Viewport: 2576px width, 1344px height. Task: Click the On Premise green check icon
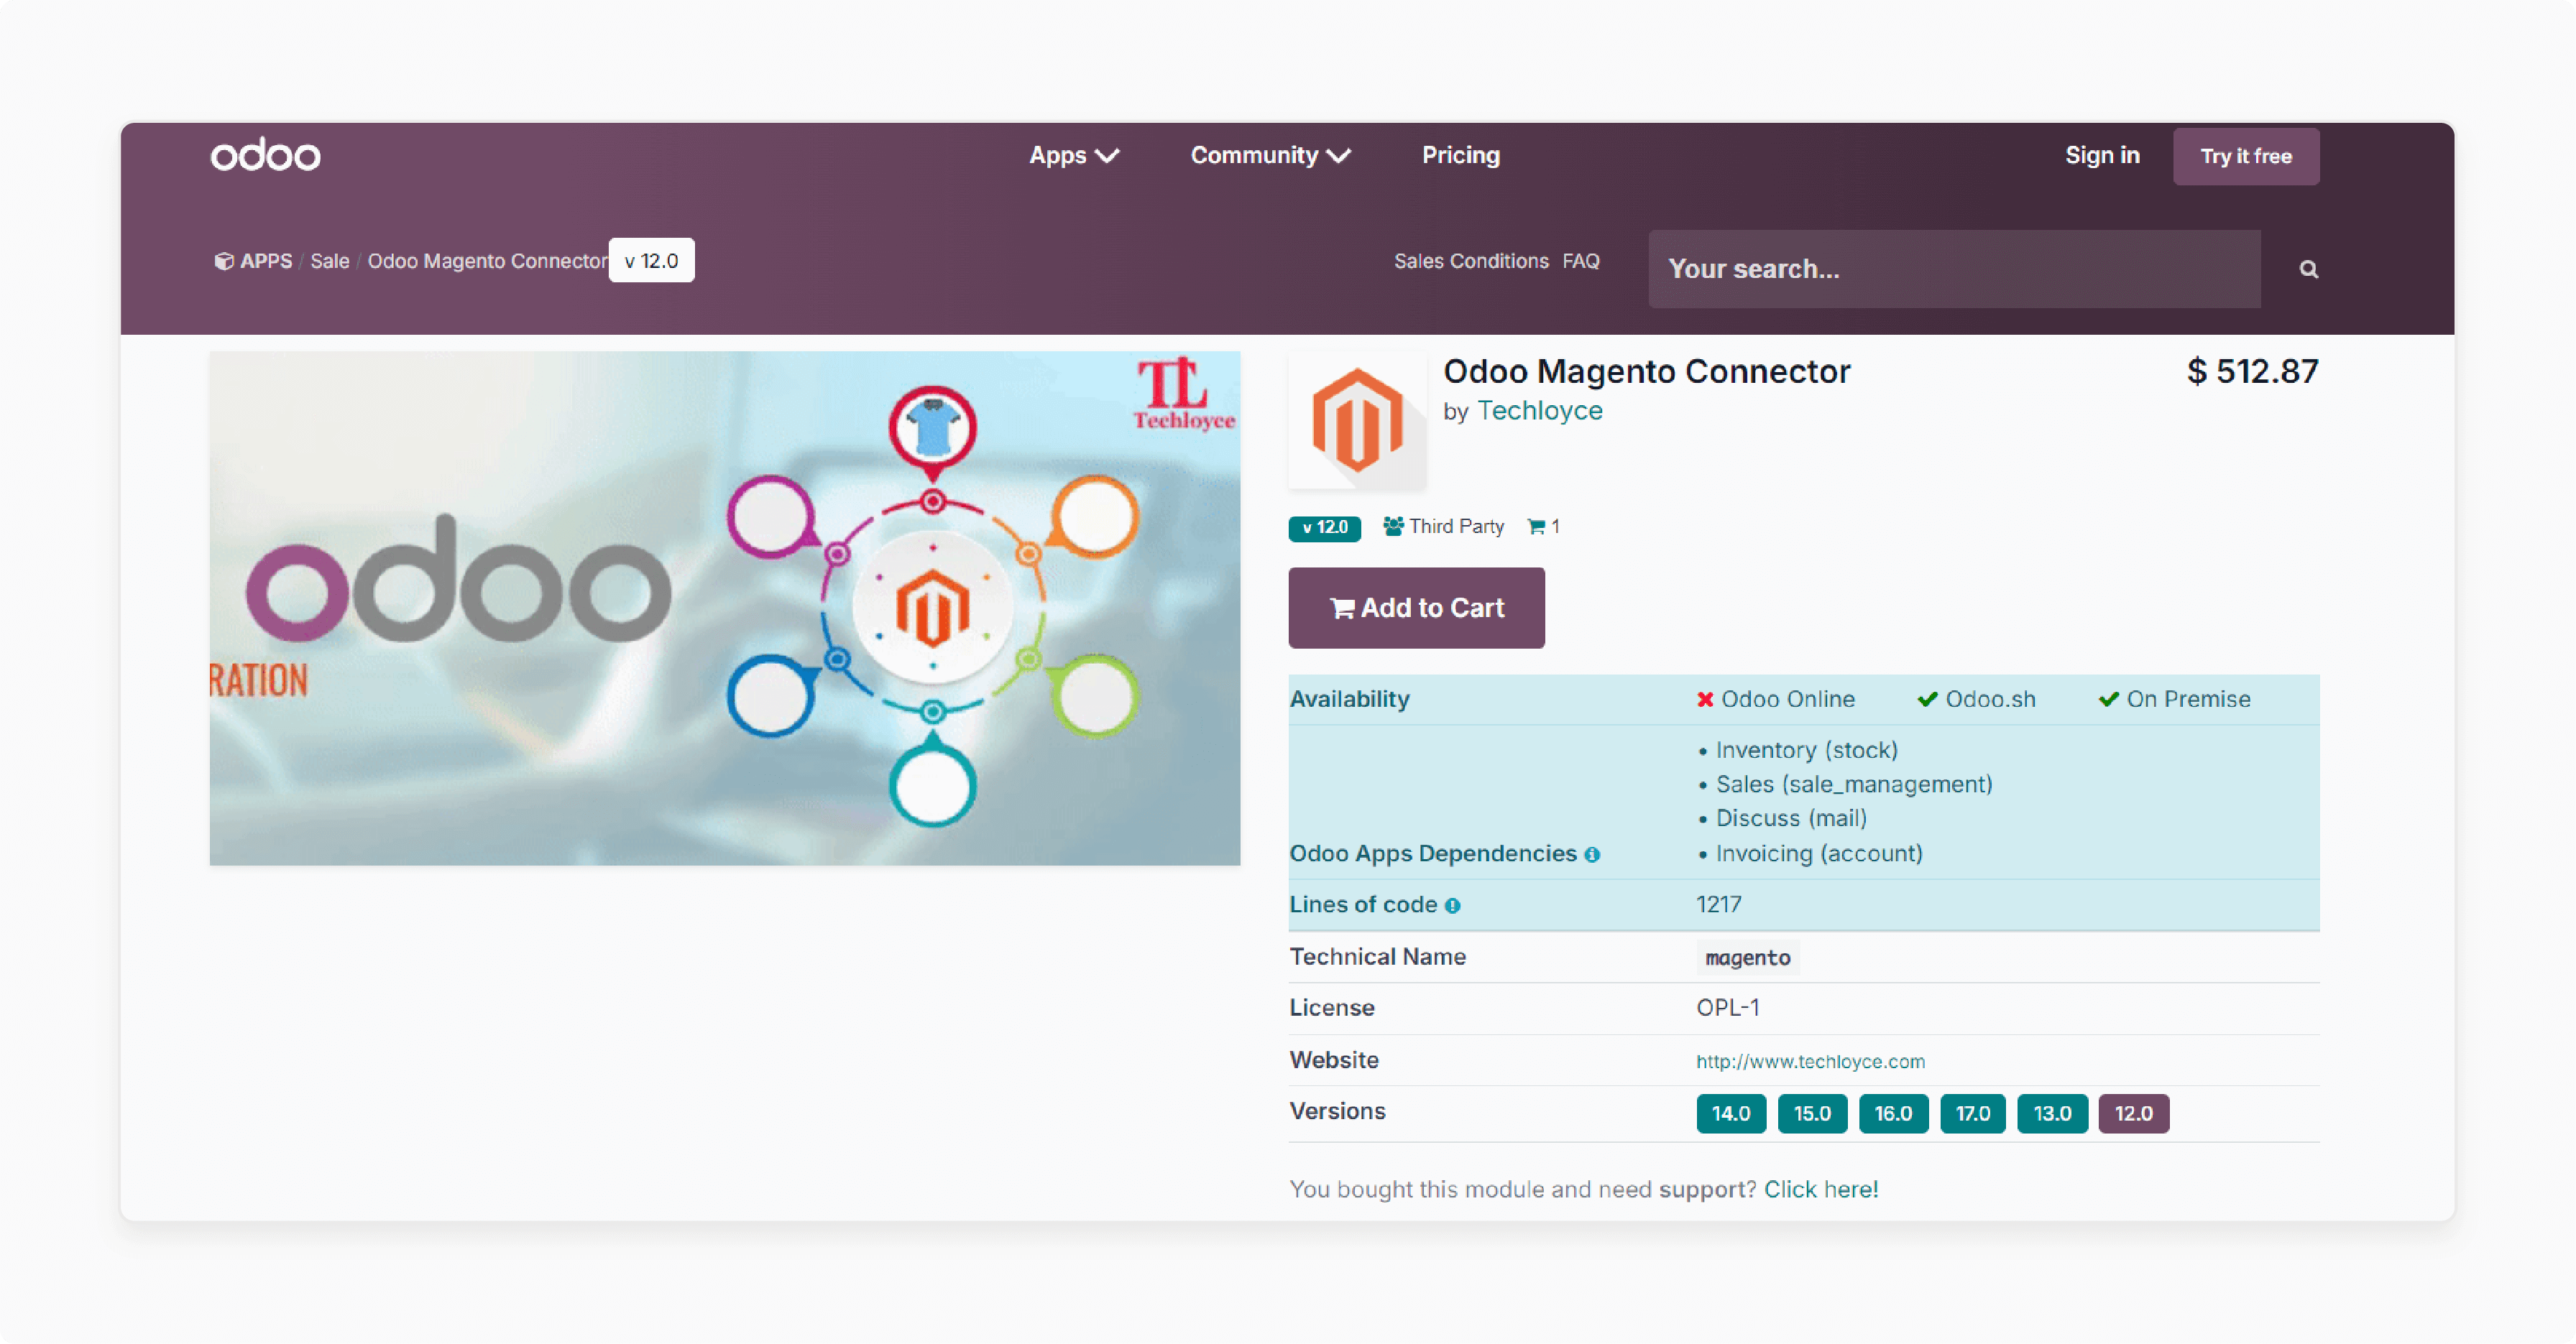click(2108, 700)
